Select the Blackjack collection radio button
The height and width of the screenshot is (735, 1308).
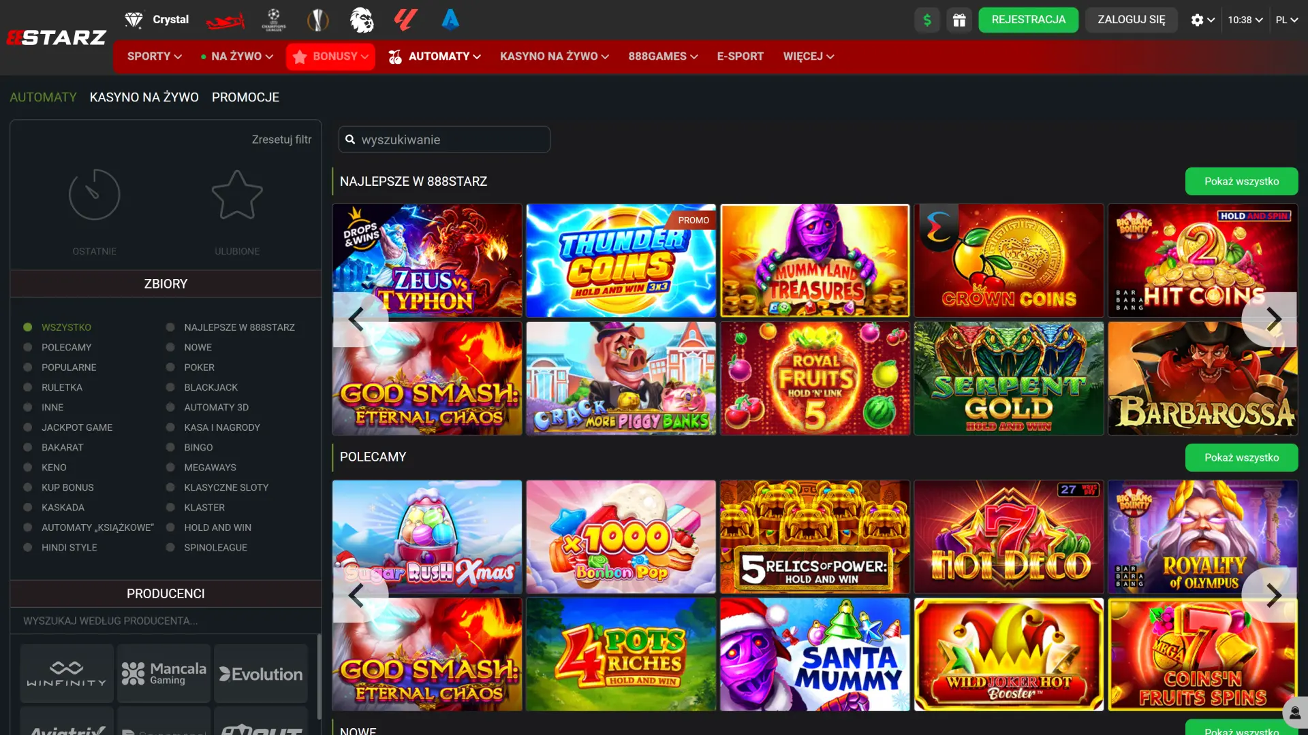170,387
